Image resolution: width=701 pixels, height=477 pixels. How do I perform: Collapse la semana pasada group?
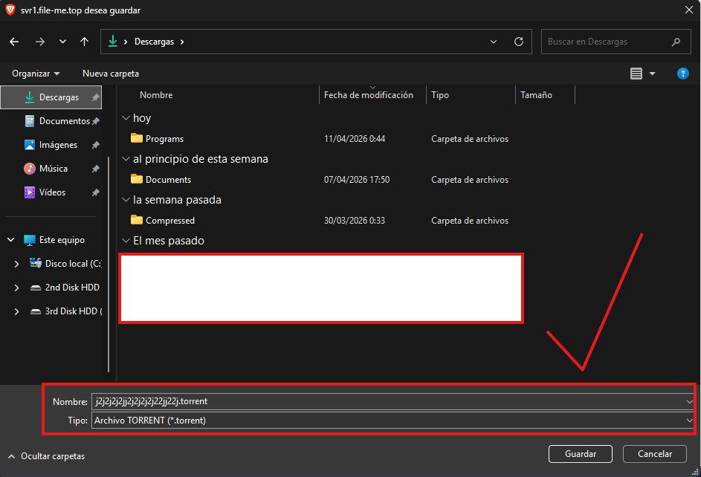click(x=126, y=200)
